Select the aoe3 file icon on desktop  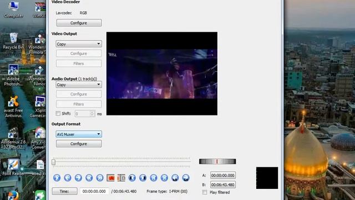(39, 167)
